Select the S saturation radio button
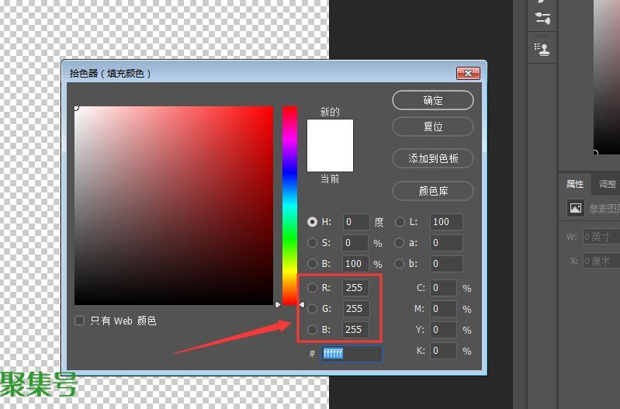620x409 pixels. [x=313, y=242]
